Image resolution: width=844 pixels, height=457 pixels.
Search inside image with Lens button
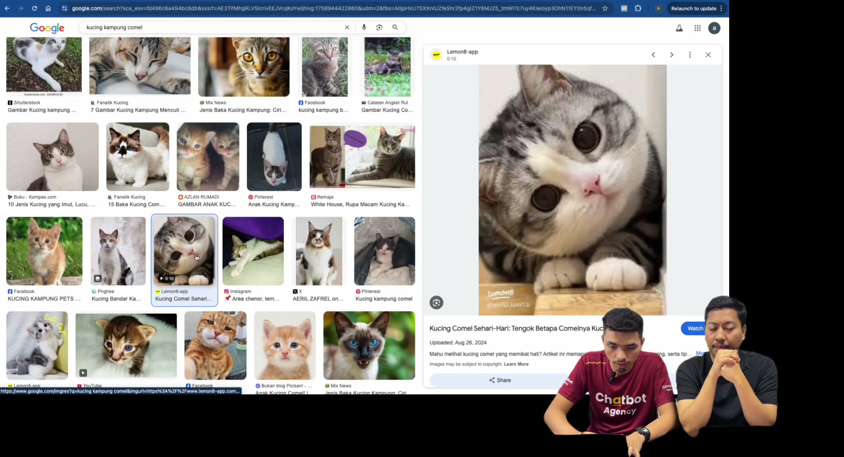(436, 303)
